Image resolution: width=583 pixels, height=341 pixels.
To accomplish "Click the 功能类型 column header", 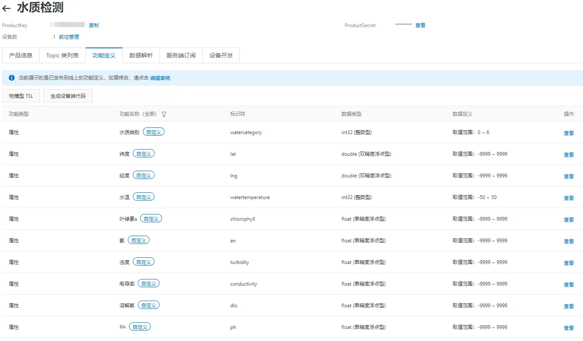I will click(19, 114).
